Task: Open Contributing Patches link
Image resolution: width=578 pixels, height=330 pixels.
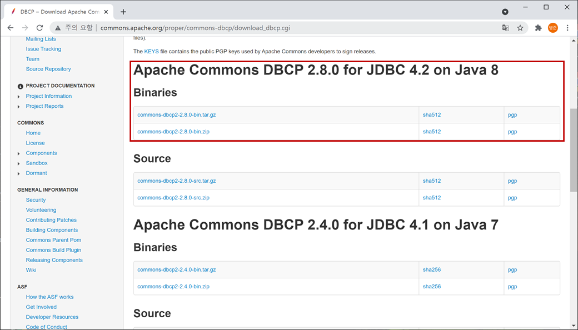Action: click(x=51, y=220)
